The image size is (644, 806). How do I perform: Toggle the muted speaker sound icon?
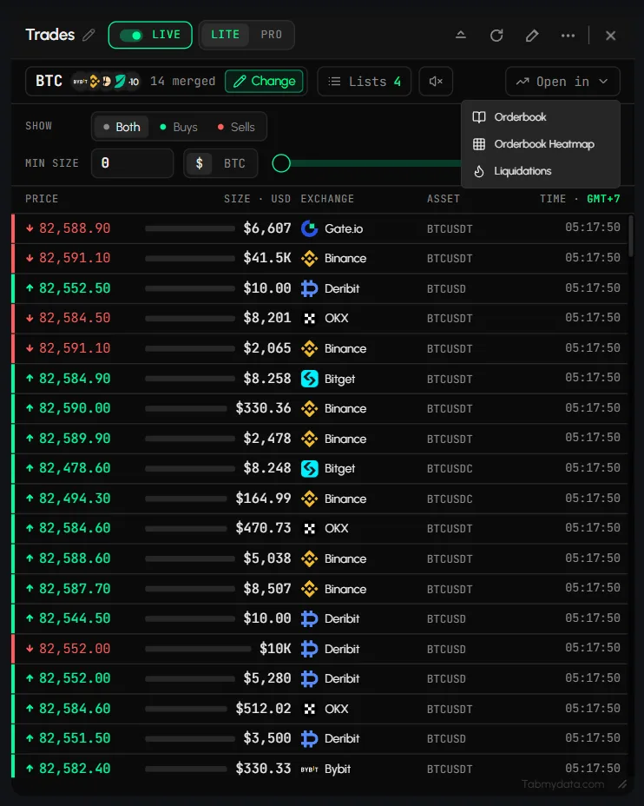pyautogui.click(x=436, y=82)
